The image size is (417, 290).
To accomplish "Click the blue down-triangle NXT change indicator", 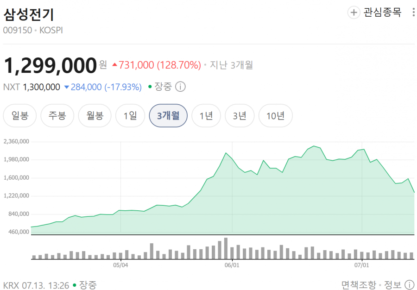I will (x=67, y=87).
